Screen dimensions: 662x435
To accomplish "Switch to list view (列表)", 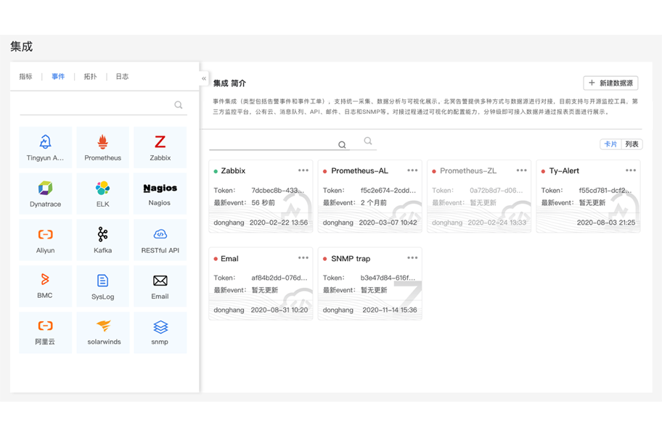I will (x=632, y=144).
